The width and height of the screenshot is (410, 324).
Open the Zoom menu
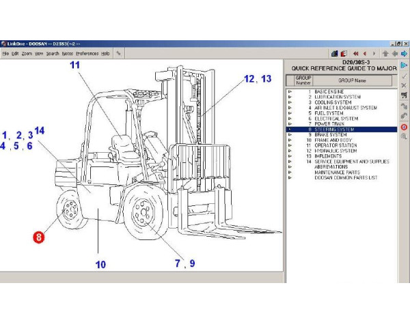pos(27,53)
